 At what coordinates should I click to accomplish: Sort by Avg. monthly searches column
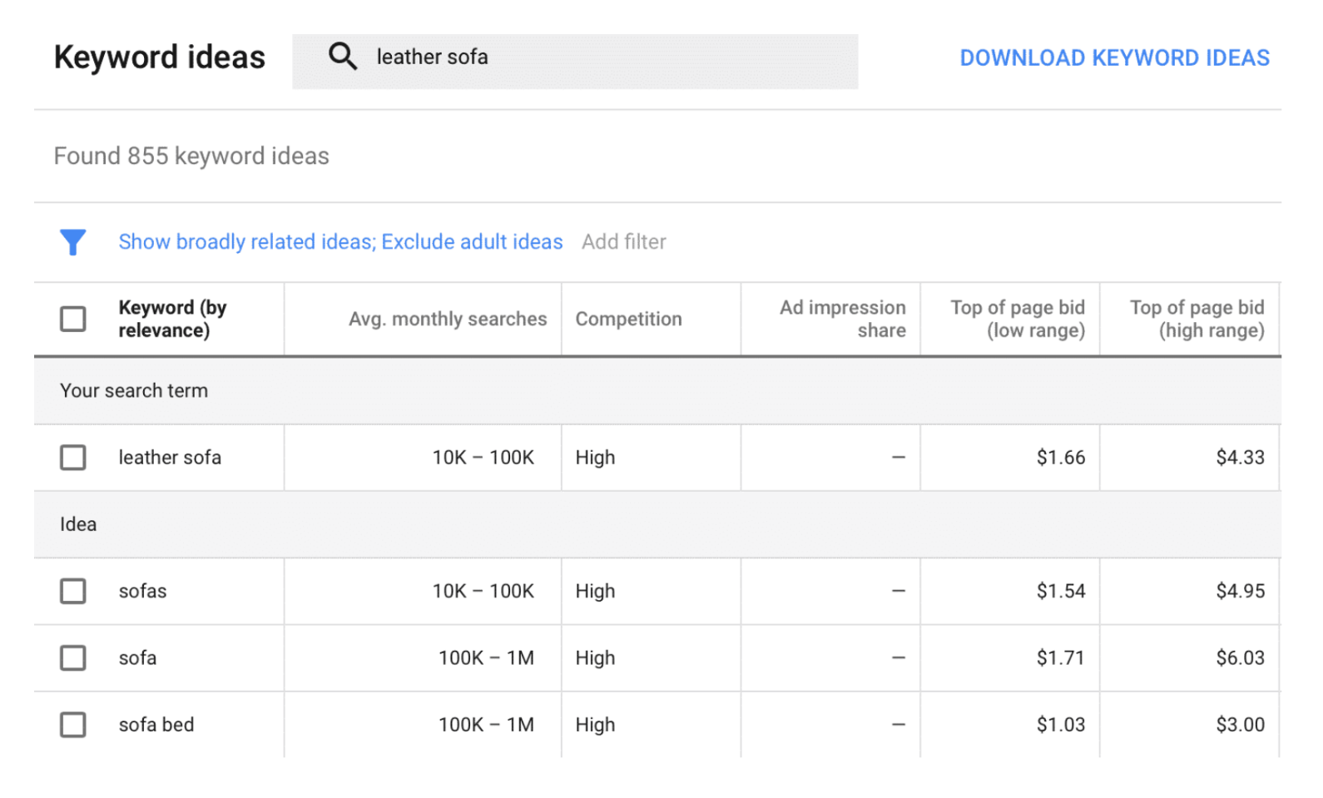pos(448,319)
